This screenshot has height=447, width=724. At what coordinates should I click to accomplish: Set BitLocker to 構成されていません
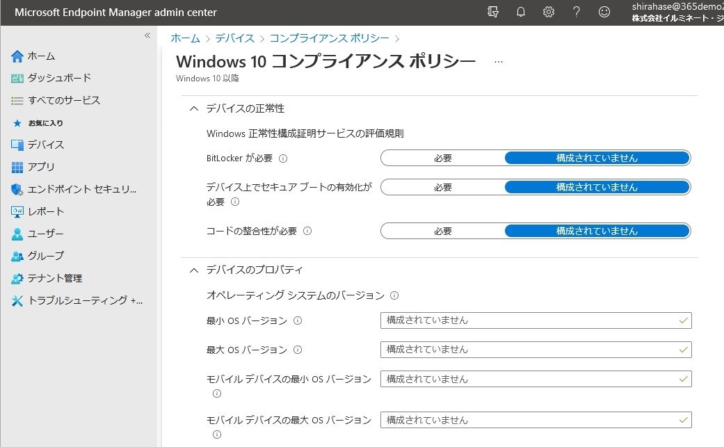click(597, 159)
